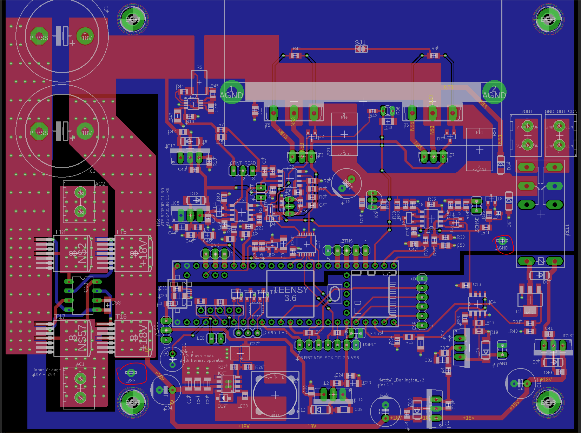This screenshot has width=581, height=433.
Task: Select the T16 transistor footprint
Action: click(124, 338)
